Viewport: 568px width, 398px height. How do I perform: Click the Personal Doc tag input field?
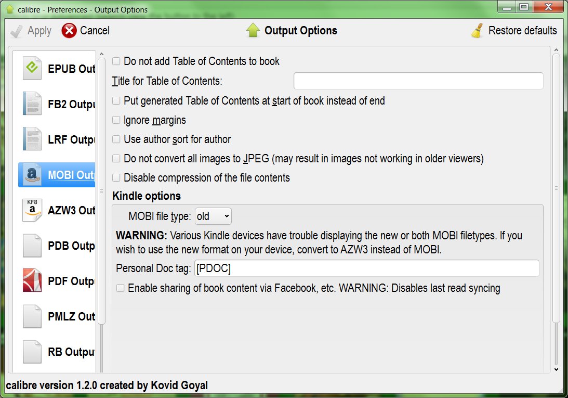tap(366, 268)
